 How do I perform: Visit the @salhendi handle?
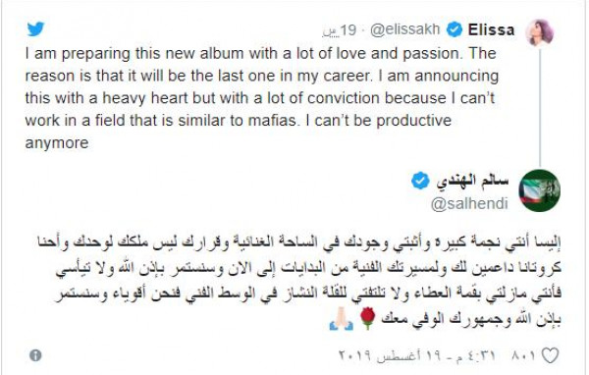[469, 203]
